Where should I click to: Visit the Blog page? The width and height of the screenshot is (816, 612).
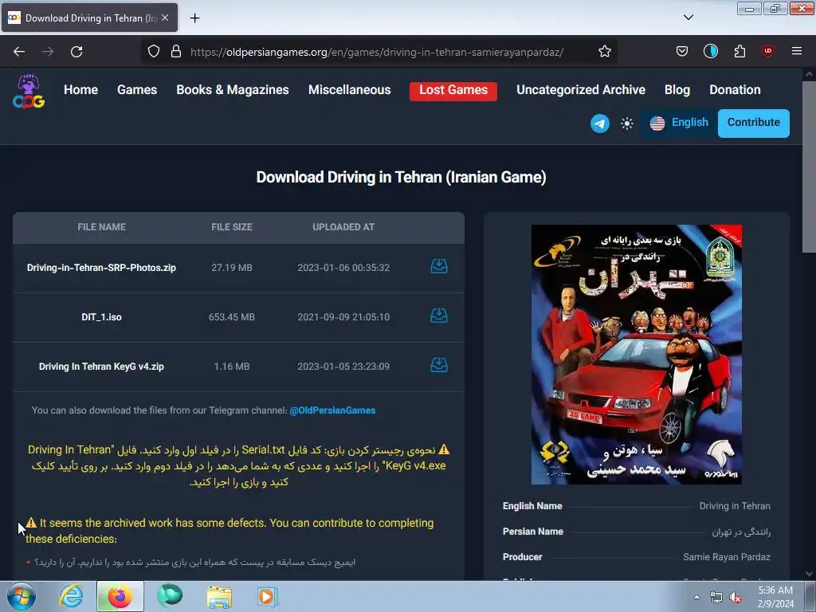(677, 90)
